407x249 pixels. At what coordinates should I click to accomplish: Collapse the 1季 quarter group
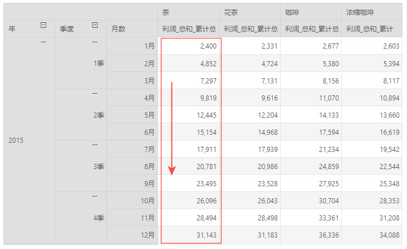click(95, 43)
